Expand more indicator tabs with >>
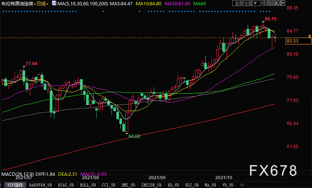The height and width of the screenshot is (188, 312). tap(242, 185)
